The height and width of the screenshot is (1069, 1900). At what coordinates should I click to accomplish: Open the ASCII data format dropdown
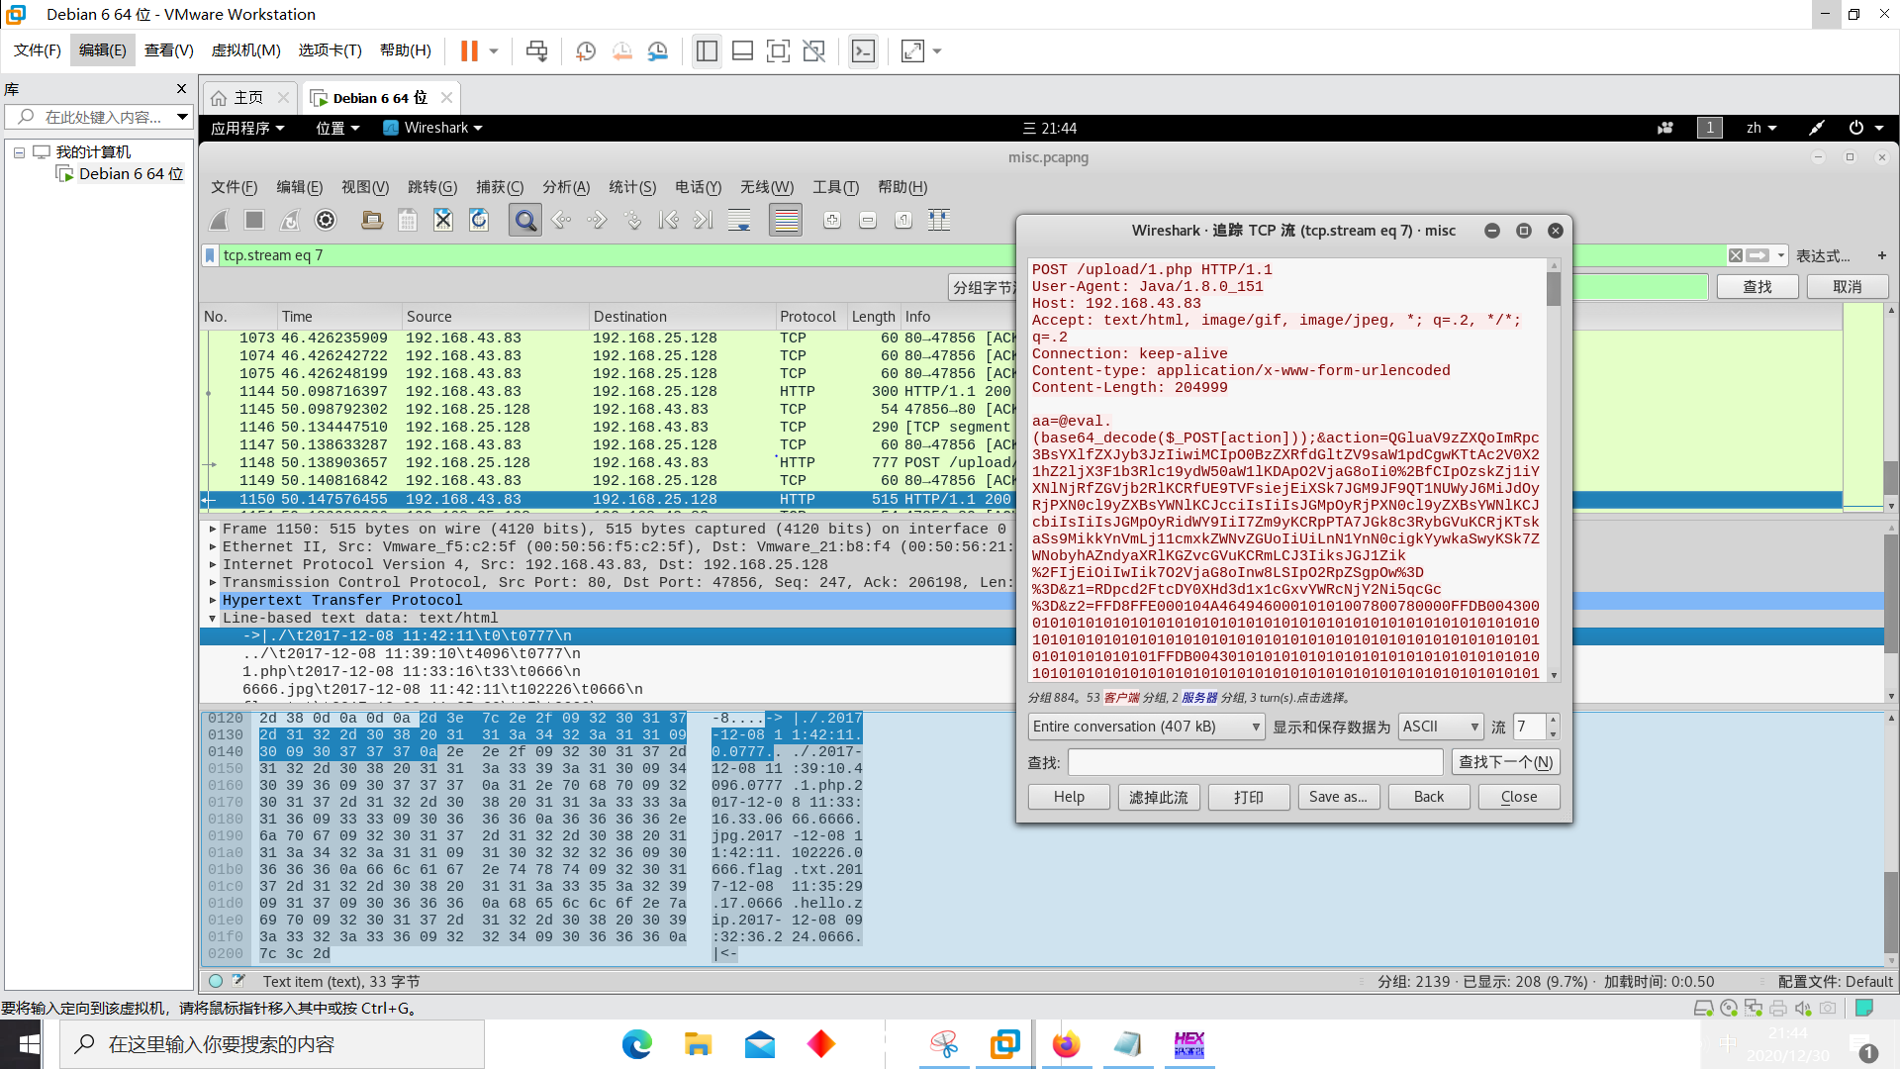pyautogui.click(x=1440, y=727)
